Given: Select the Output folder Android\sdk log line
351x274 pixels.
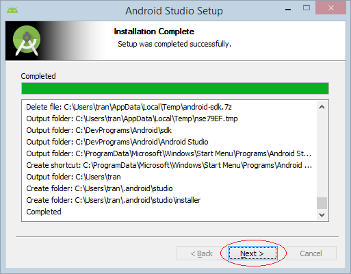Looking at the screenshot, I should coord(99,130).
